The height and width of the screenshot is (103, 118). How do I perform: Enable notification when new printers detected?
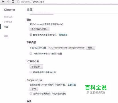(31, 93)
